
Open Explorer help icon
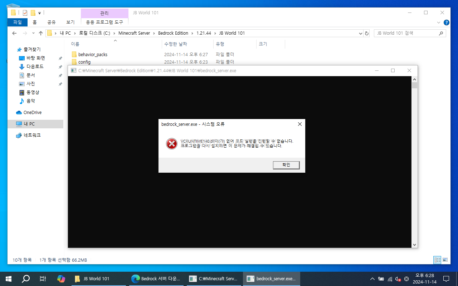pos(447,23)
